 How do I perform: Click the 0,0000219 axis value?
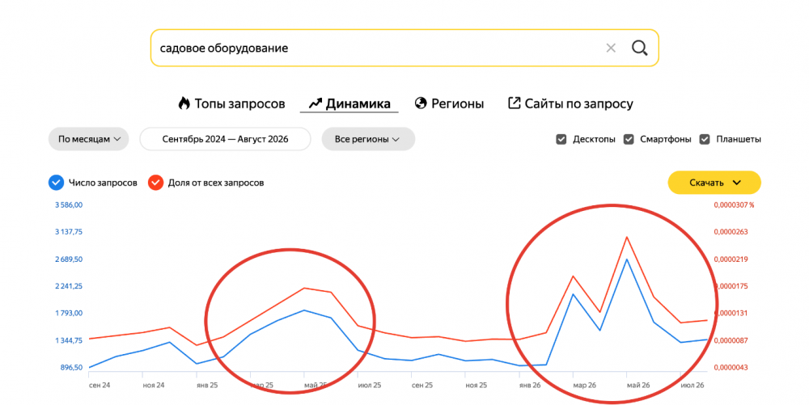click(x=731, y=259)
